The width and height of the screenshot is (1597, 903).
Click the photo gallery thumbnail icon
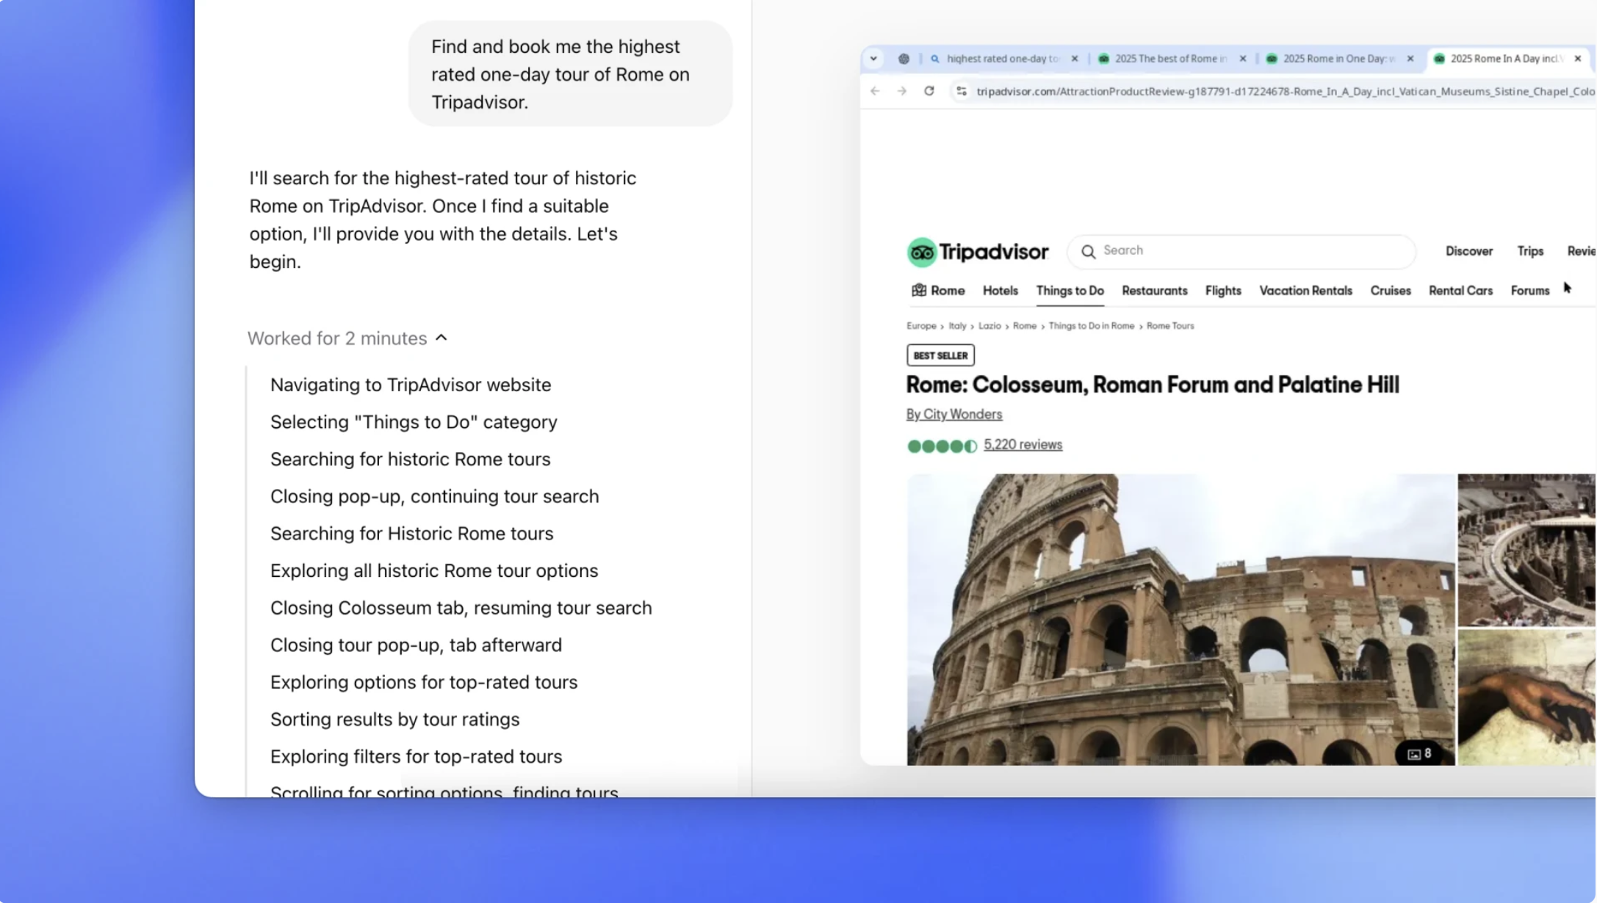(x=1415, y=752)
